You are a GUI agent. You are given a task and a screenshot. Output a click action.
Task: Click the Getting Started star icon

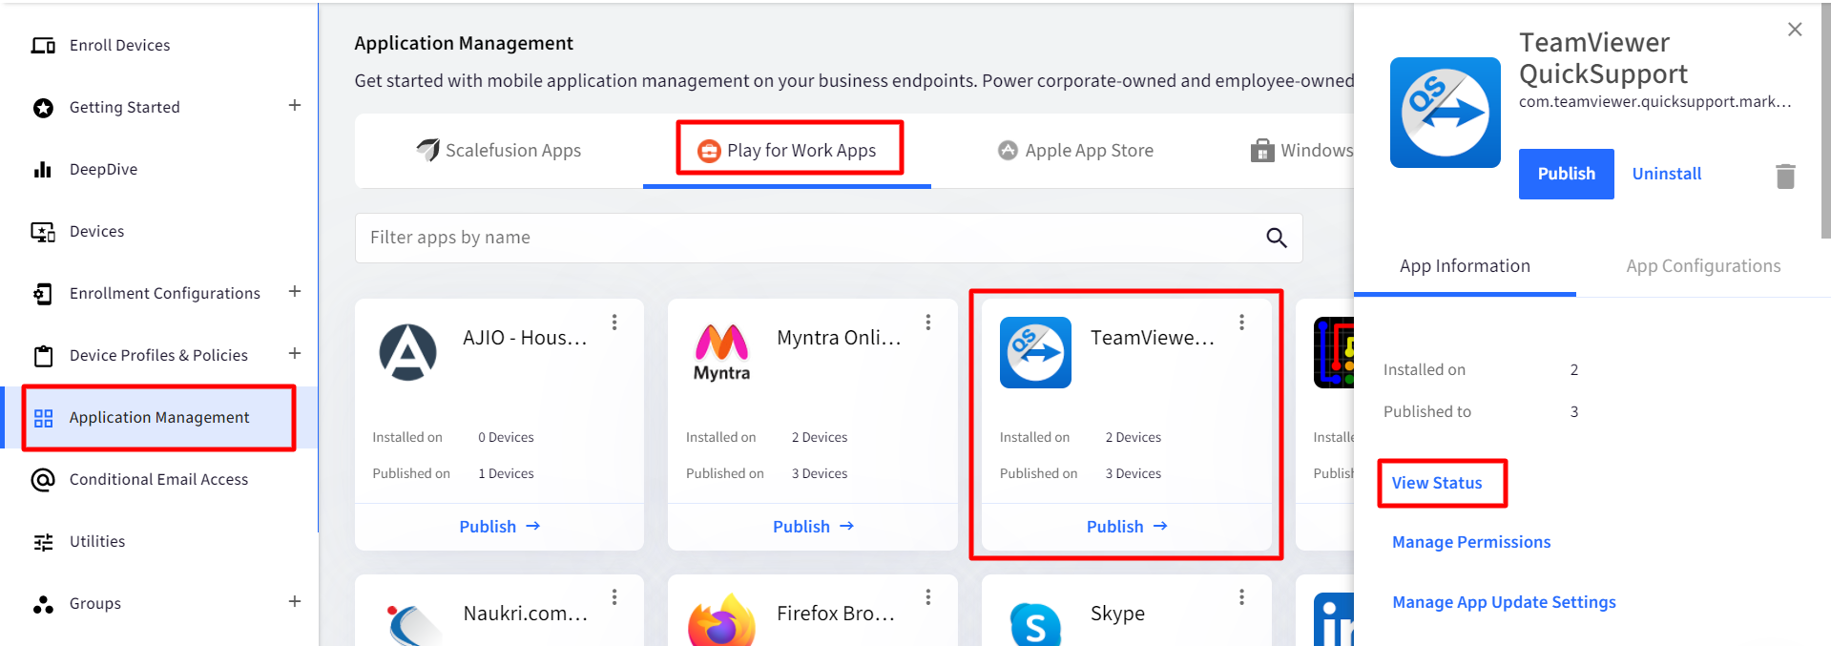click(43, 108)
